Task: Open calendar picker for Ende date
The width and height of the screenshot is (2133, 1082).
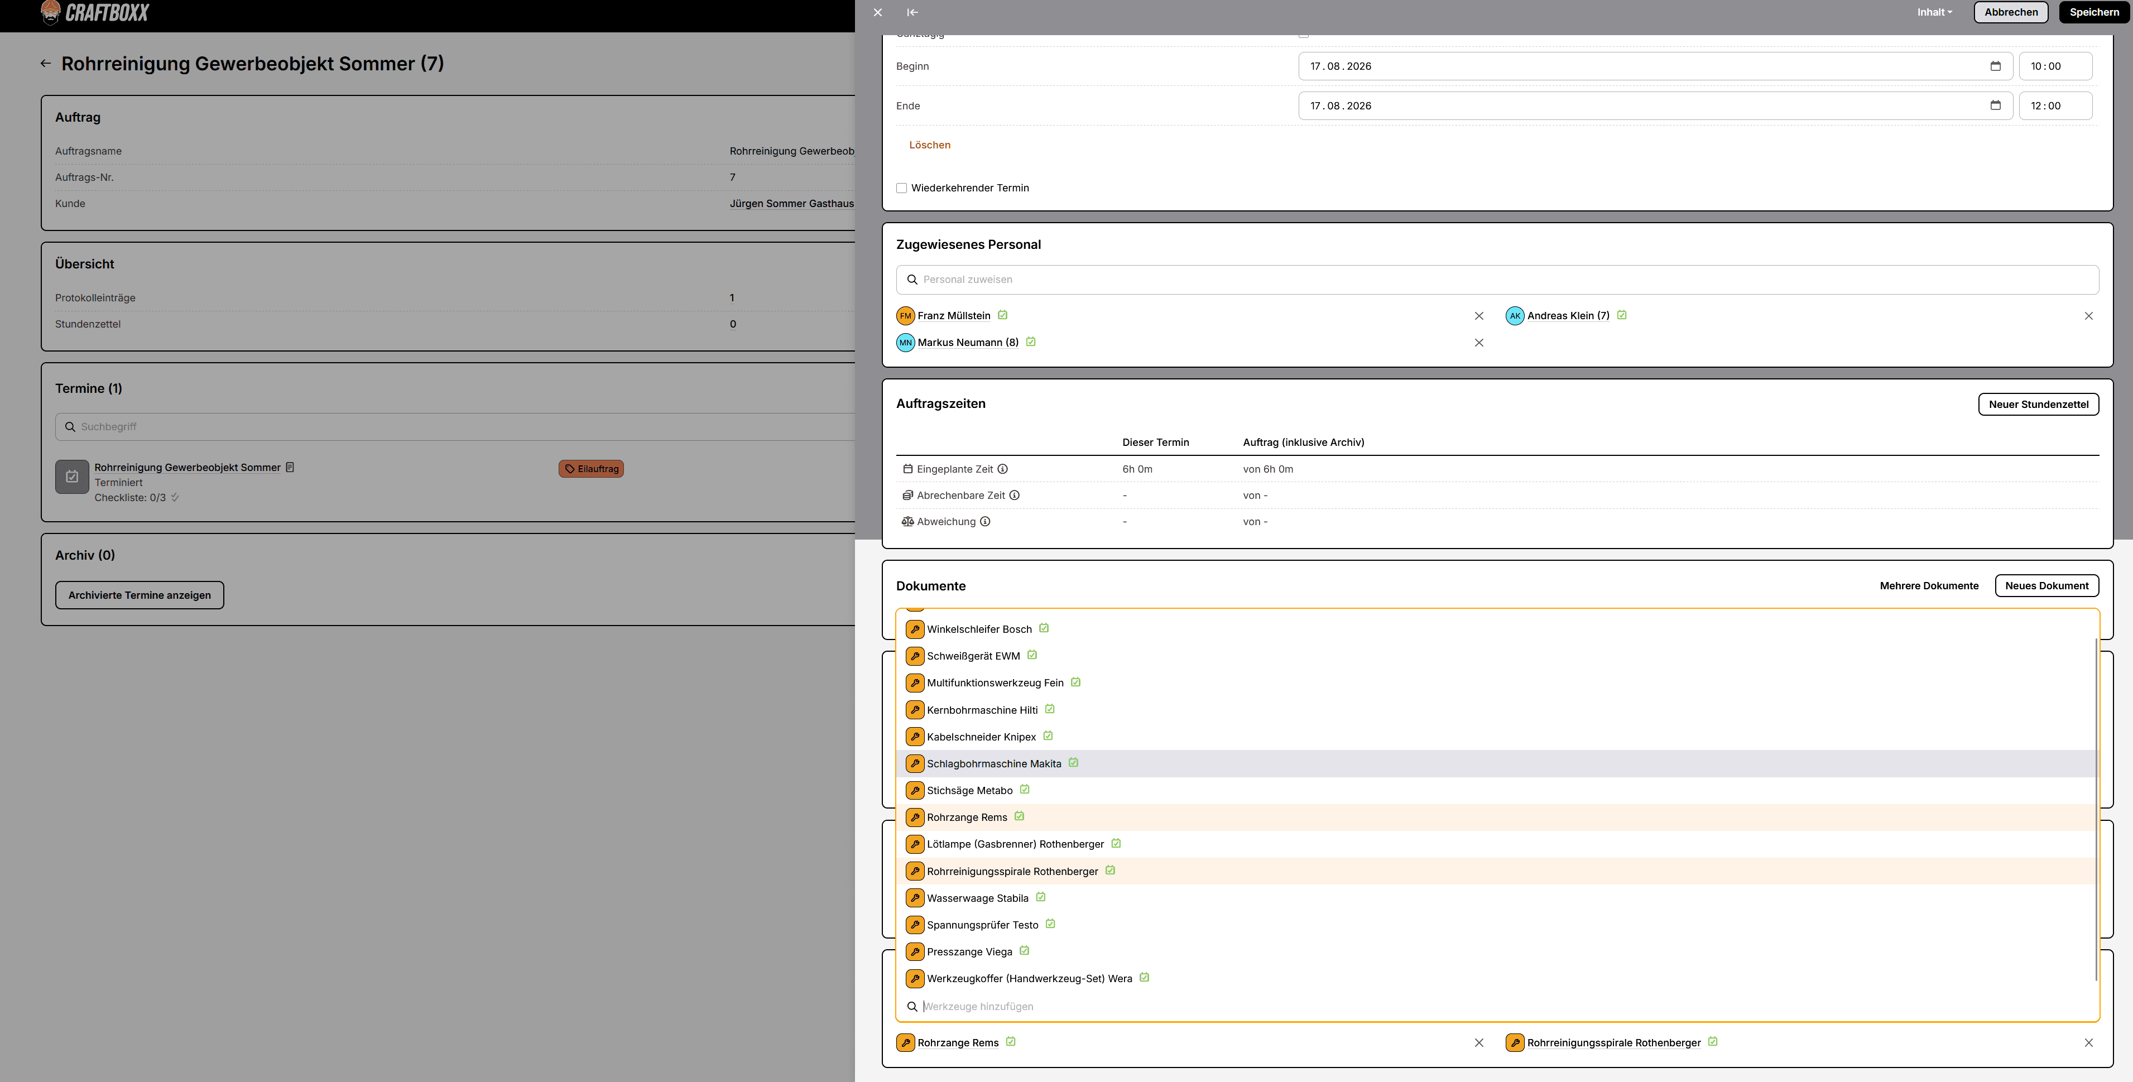Action: (1996, 105)
